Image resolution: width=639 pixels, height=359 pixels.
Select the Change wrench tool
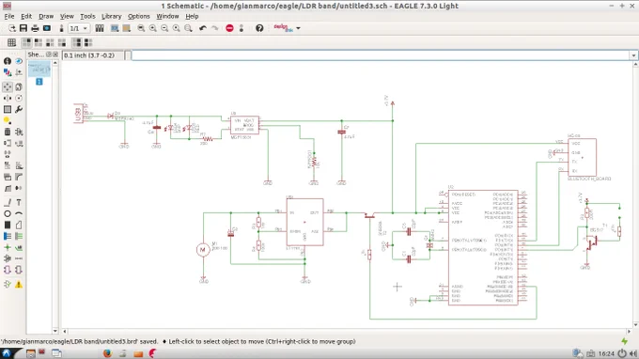19,110
